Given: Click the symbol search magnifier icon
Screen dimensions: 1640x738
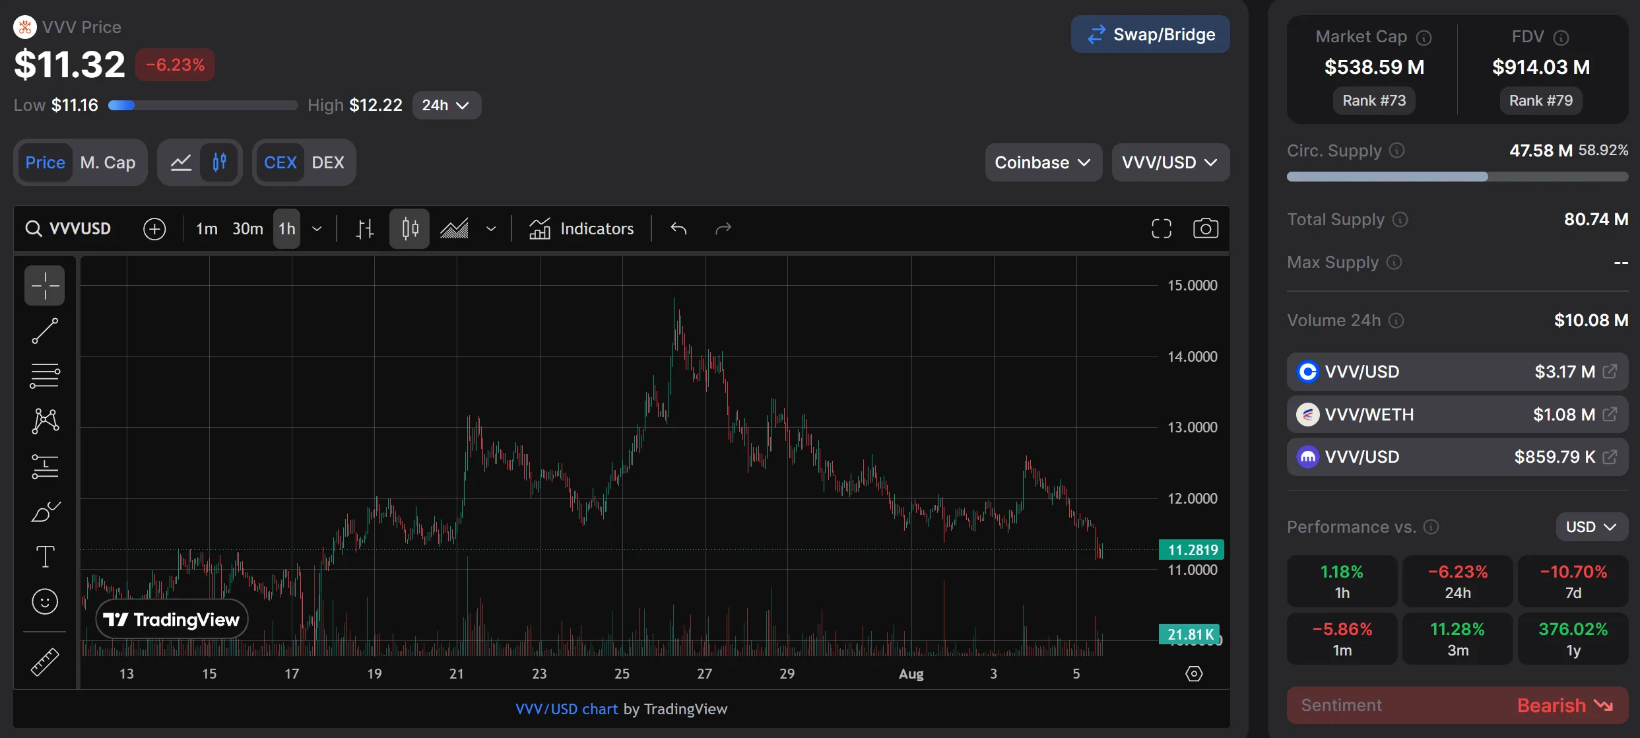Looking at the screenshot, I should point(33,228).
